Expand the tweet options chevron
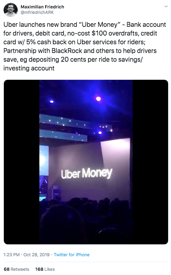Image resolution: width=171 pixels, height=275 pixels. [x=166, y=6]
